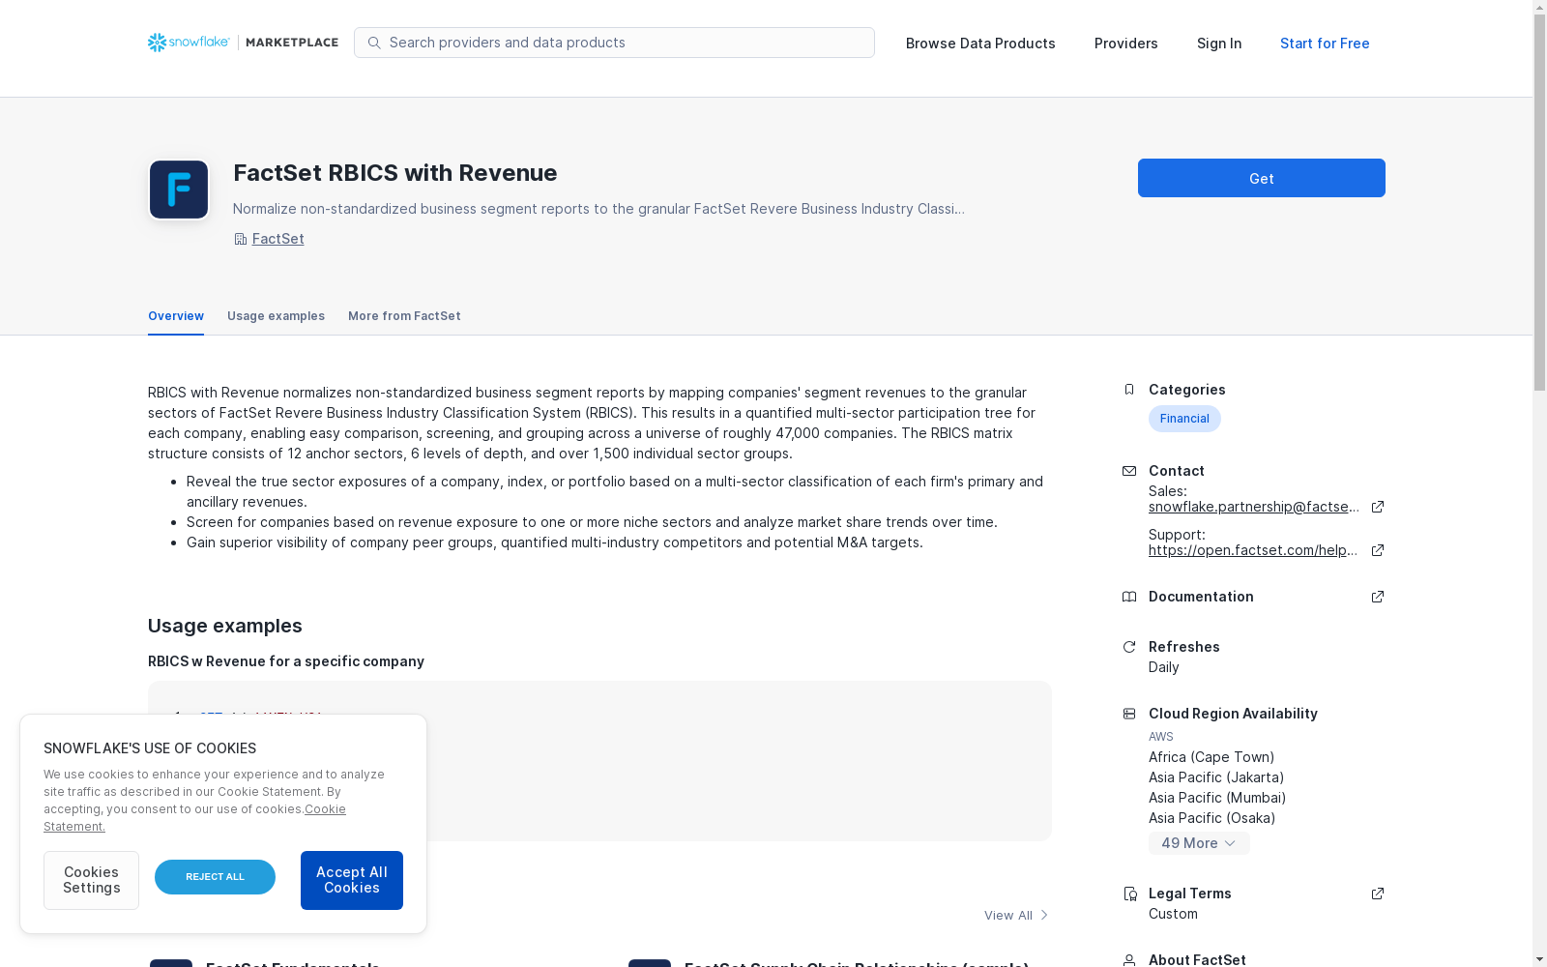Click the Financial category tag

[x=1184, y=419]
